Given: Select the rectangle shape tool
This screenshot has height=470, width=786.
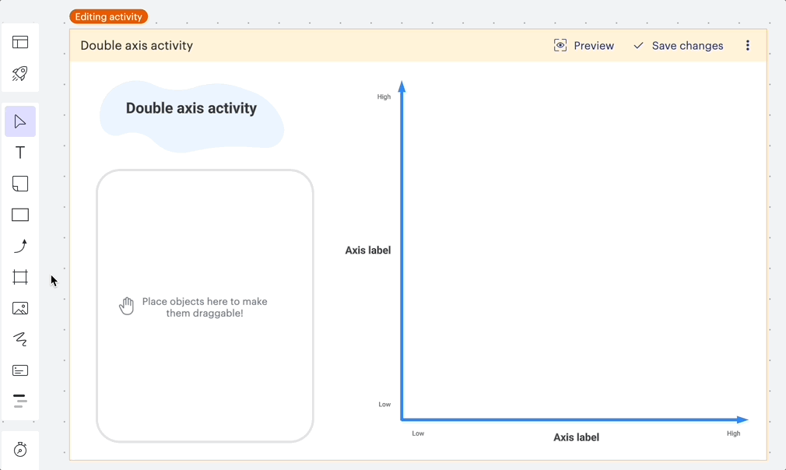Looking at the screenshot, I should pyautogui.click(x=19, y=215).
